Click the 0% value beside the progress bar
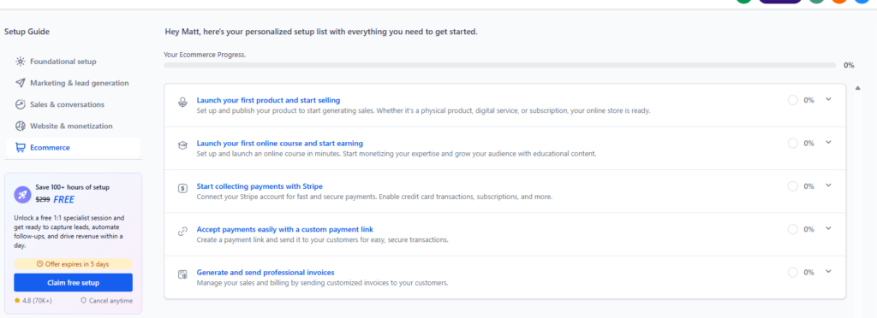This screenshot has width=877, height=318. click(849, 65)
